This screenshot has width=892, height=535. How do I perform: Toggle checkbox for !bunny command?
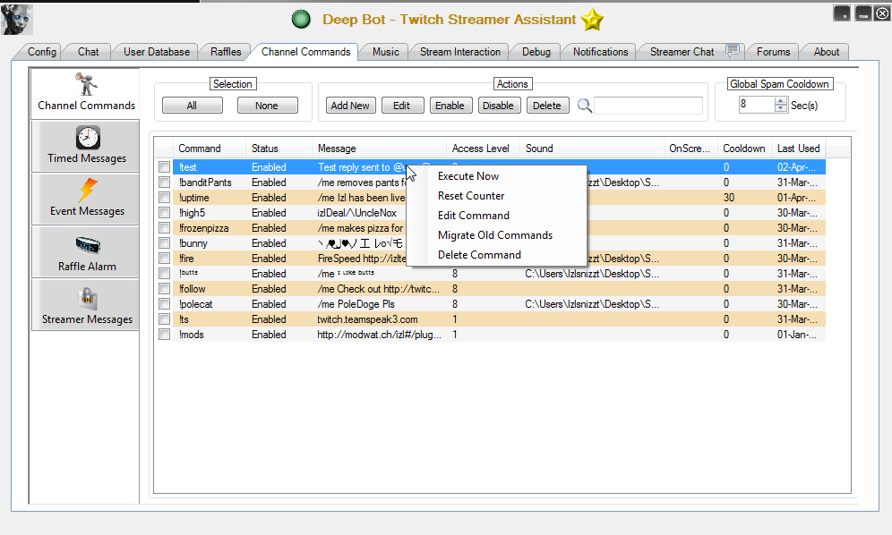point(165,242)
